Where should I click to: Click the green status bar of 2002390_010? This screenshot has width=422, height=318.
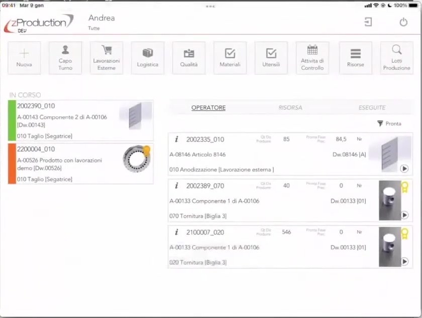pos(12,121)
